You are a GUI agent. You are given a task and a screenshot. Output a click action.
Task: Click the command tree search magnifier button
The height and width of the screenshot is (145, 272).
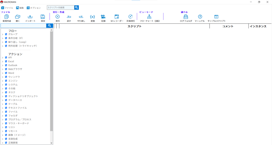click(49, 26)
